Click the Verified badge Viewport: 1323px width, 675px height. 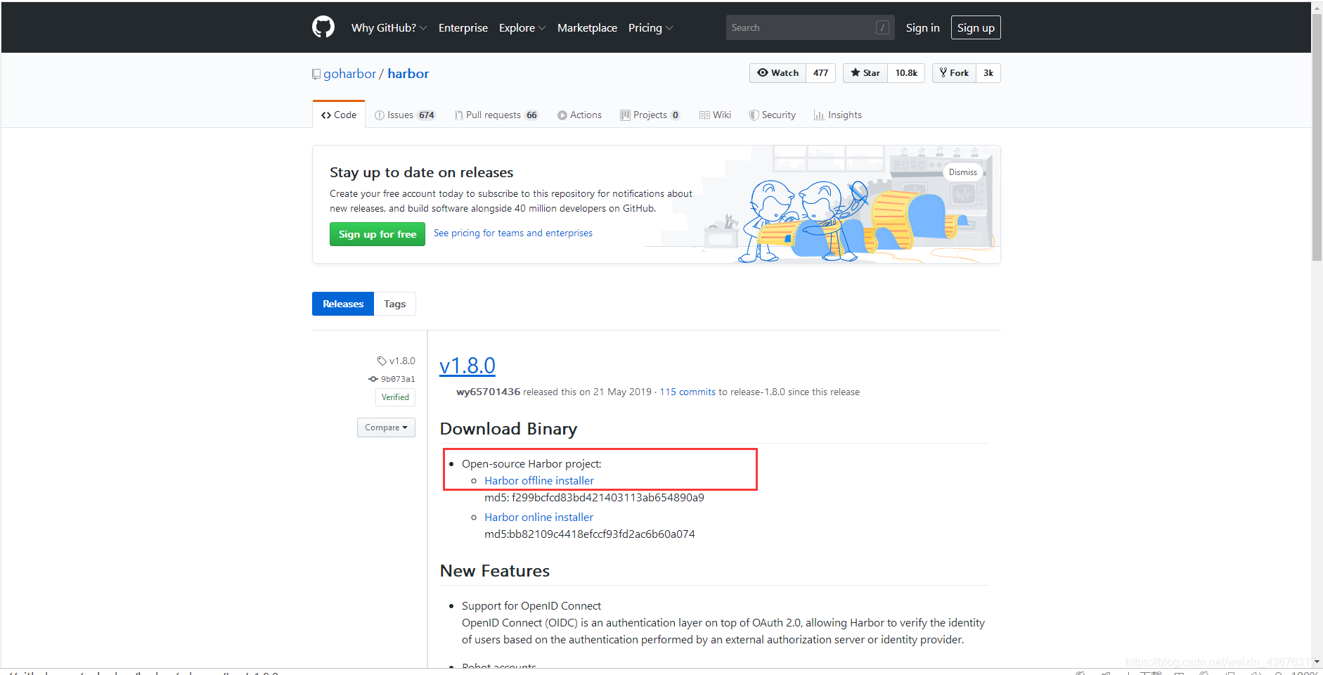(395, 397)
